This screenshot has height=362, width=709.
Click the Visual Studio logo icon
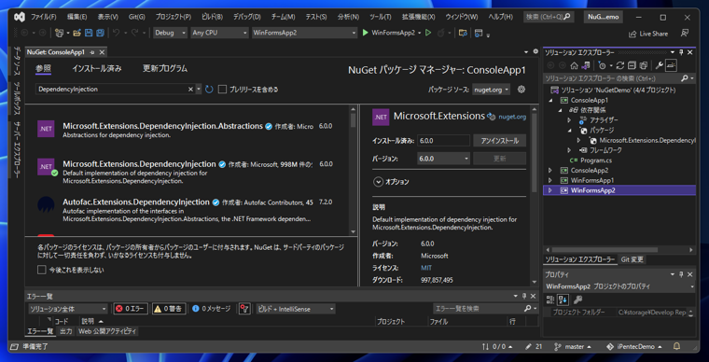pyautogui.click(x=19, y=17)
